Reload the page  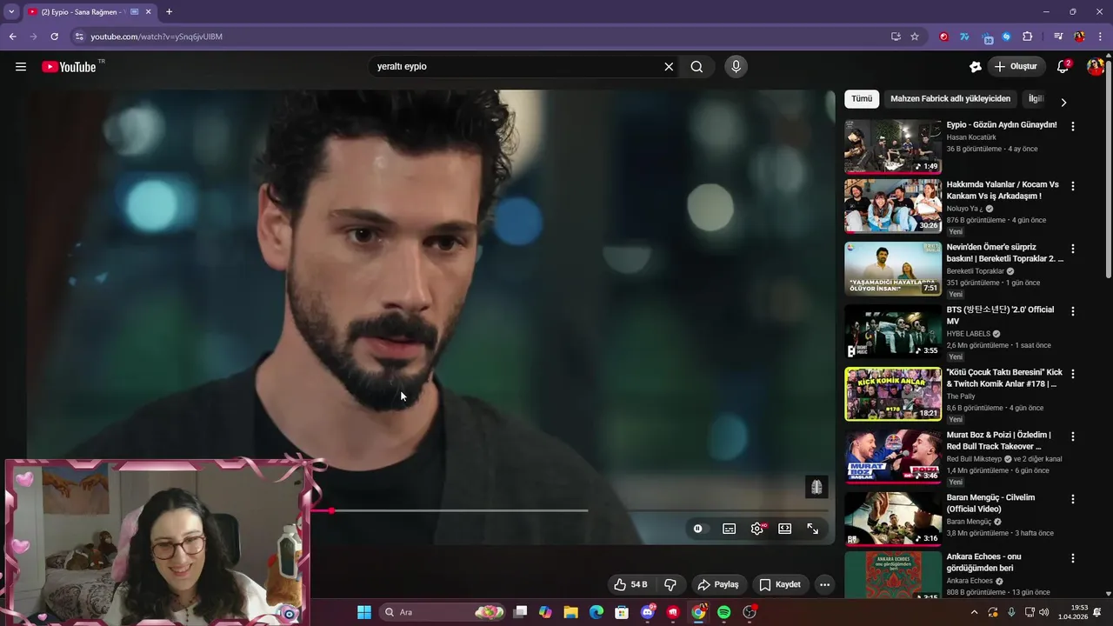(x=54, y=37)
